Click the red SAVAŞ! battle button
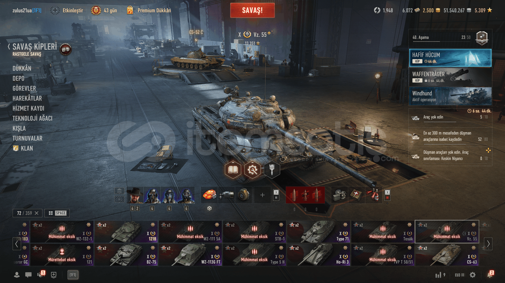 (252, 11)
